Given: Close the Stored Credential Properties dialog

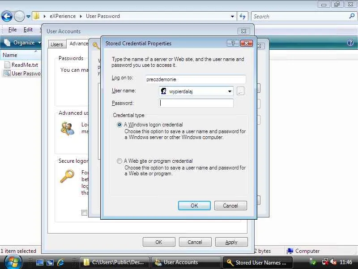Looking at the screenshot, I should 247,43.
